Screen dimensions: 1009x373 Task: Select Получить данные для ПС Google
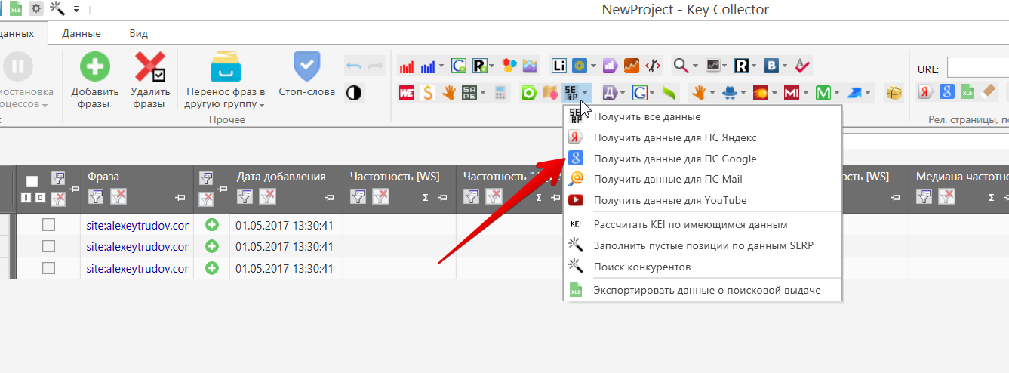point(675,159)
